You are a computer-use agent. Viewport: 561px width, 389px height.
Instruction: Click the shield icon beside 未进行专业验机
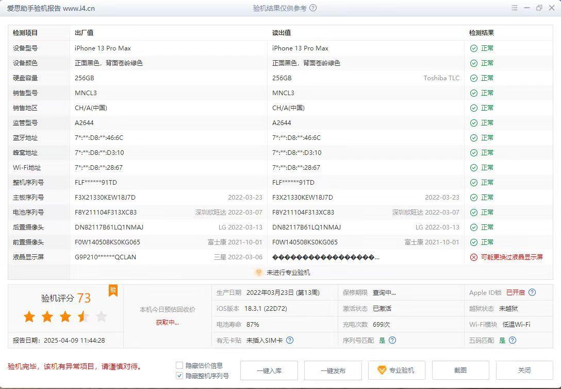(x=259, y=273)
